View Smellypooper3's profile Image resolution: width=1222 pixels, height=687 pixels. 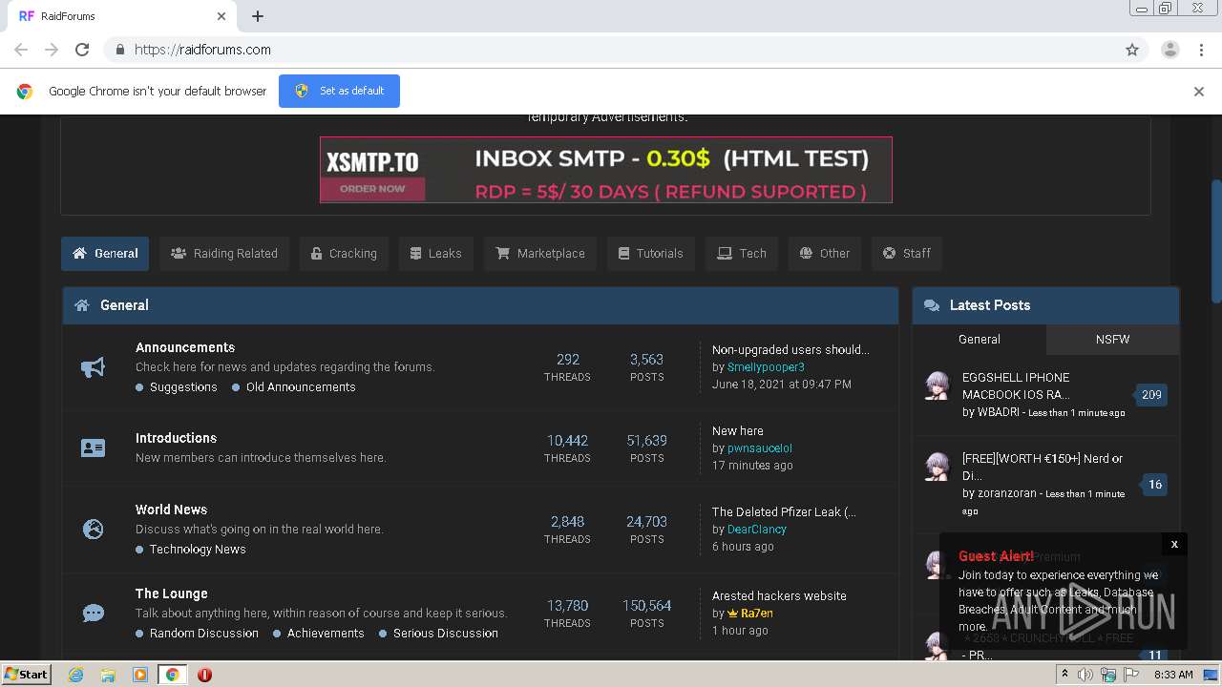click(x=766, y=367)
